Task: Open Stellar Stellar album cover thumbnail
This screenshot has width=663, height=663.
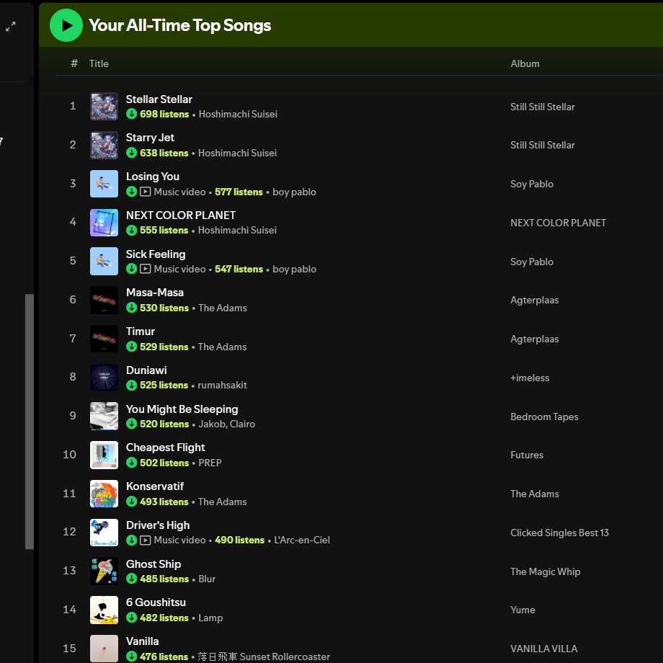Action: coord(104,106)
